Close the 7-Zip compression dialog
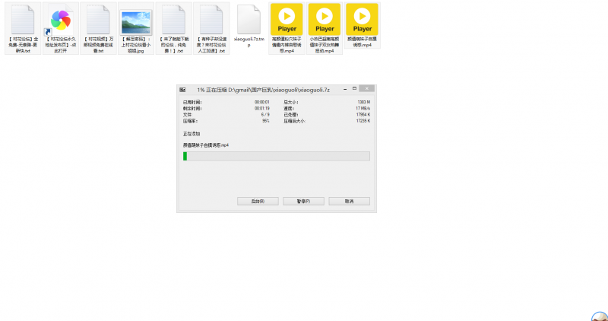The width and height of the screenshot is (608, 321). (x=367, y=89)
